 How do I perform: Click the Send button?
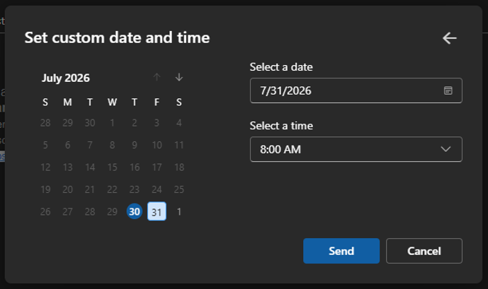pos(341,251)
